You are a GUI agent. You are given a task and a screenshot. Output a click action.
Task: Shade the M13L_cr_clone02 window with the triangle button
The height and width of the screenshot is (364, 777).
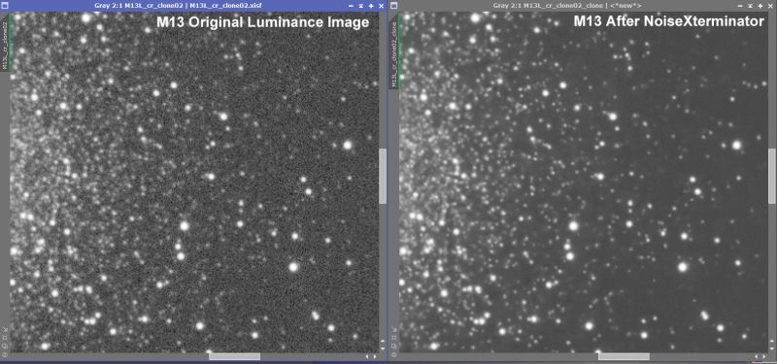[x=361, y=6]
